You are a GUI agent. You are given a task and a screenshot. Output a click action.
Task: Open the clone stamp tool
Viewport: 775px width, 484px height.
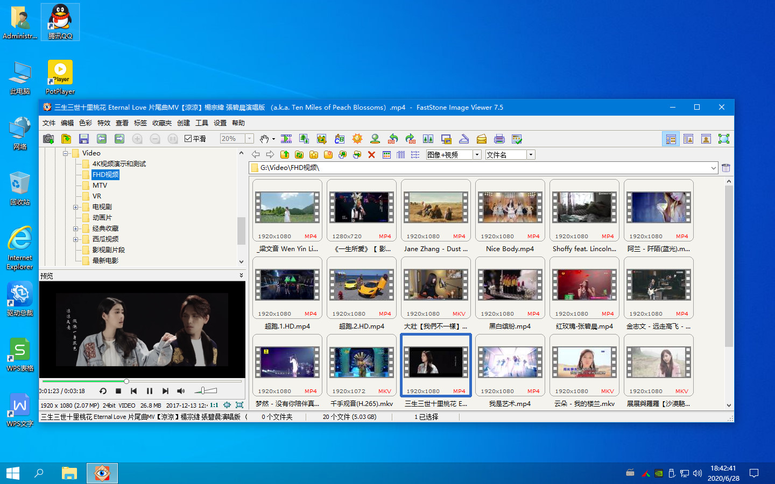click(x=375, y=139)
